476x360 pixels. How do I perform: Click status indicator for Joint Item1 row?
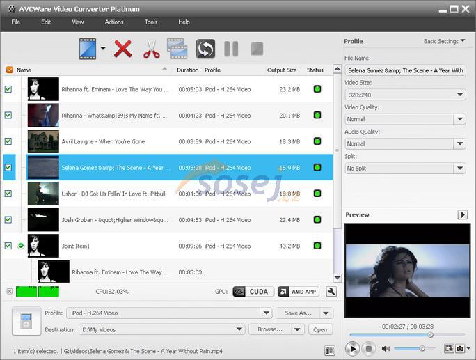coord(317,246)
